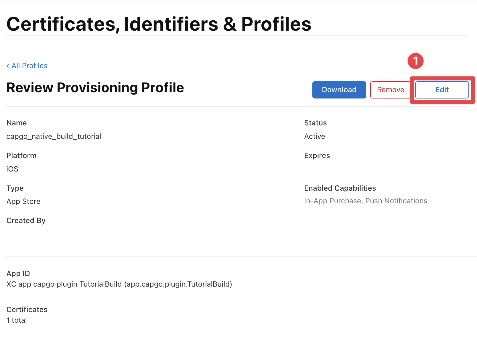The image size is (477, 343).
Task: Select the Enabled Capabilities label
Action: (x=340, y=188)
